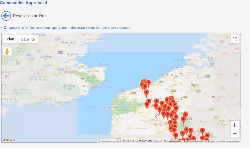Open the Google logo link on map
The height and width of the screenshot is (148, 250).
pyautogui.click(x=9, y=140)
